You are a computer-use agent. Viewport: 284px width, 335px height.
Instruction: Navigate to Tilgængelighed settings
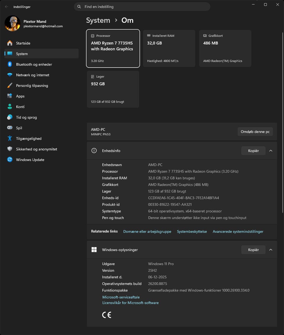(41, 138)
